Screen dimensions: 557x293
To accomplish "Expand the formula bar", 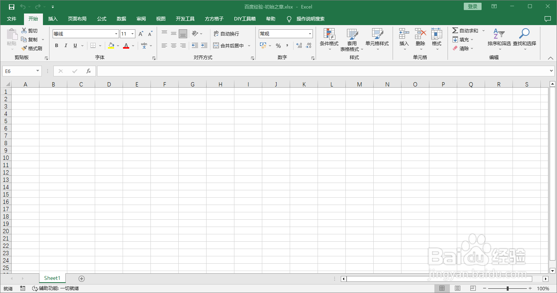I will click(x=551, y=71).
